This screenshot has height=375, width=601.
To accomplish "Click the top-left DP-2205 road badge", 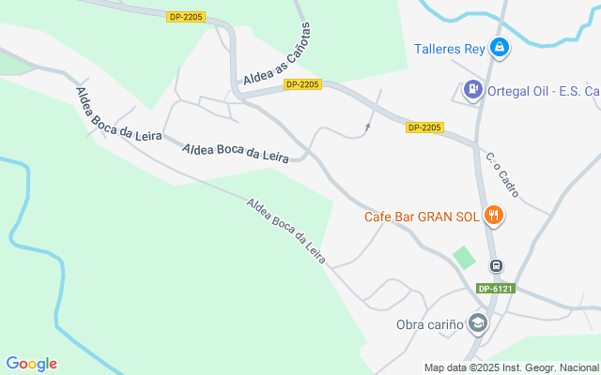I will coord(186,17).
